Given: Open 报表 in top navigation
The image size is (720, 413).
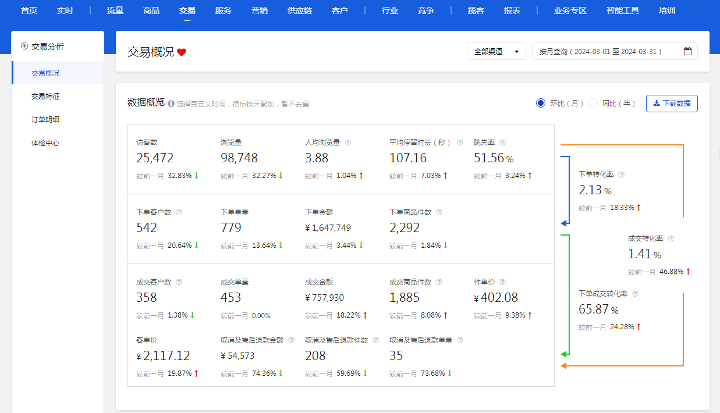Looking at the screenshot, I should (x=512, y=10).
